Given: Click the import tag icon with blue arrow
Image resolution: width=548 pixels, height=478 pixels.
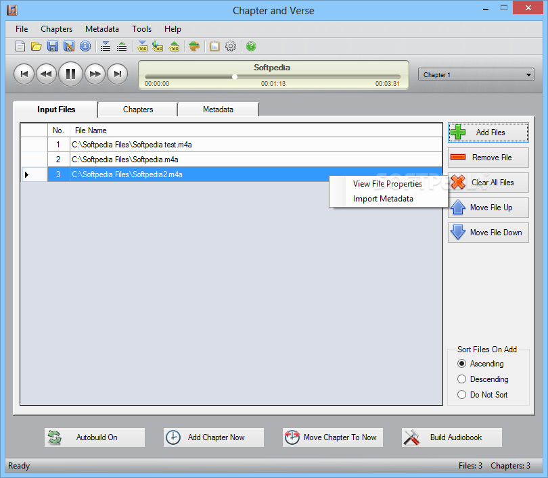Looking at the screenshot, I should pos(142,46).
